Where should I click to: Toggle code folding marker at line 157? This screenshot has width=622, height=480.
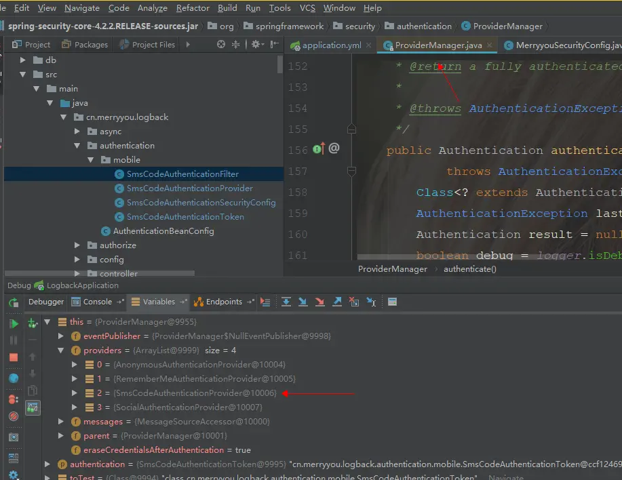[351, 172]
